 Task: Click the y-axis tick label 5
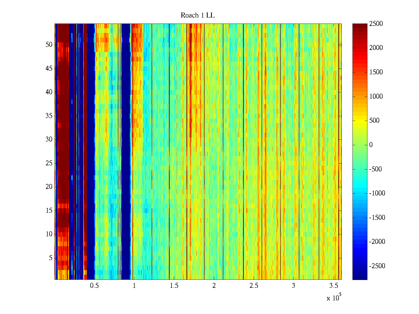[x=51, y=258]
